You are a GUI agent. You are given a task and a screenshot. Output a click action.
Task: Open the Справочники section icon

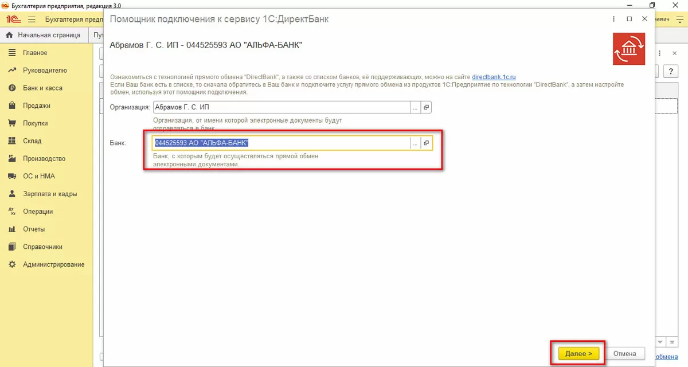(x=11, y=247)
